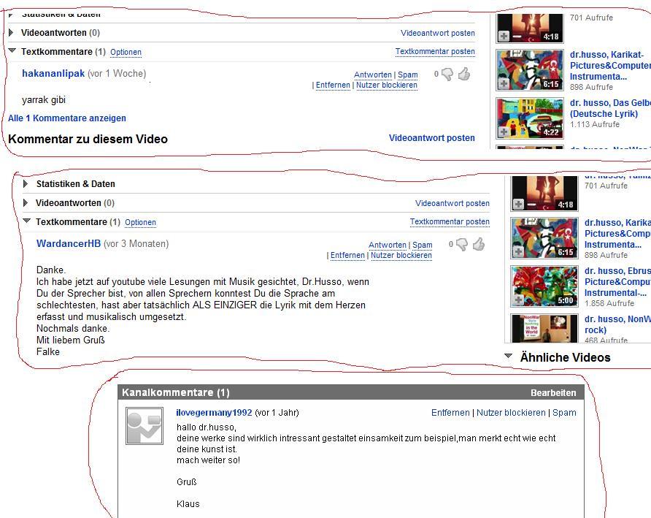Open the 6:15 Karikat video thumbnail in the top screenshot
This screenshot has height=518, width=651.
530,70
